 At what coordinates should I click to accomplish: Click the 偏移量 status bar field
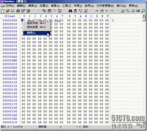[50, 127]
